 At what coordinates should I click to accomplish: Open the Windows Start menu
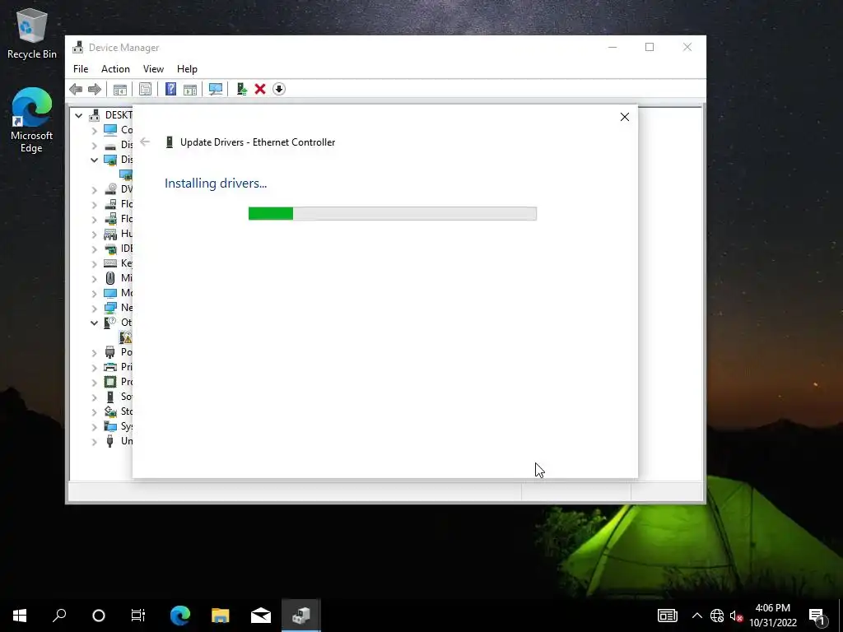(x=20, y=616)
